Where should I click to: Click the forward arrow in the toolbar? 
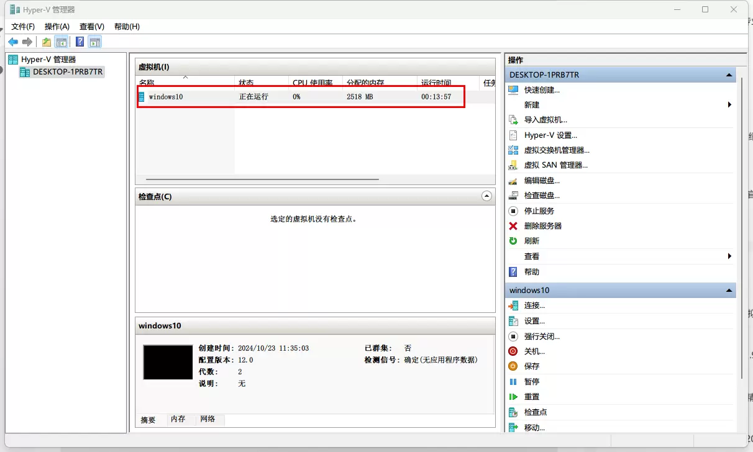coord(27,42)
